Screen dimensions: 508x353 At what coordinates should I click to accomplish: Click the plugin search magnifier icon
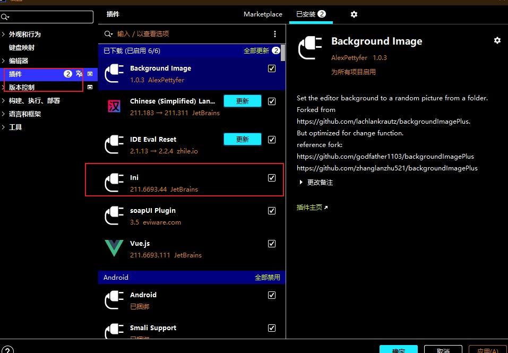108,33
